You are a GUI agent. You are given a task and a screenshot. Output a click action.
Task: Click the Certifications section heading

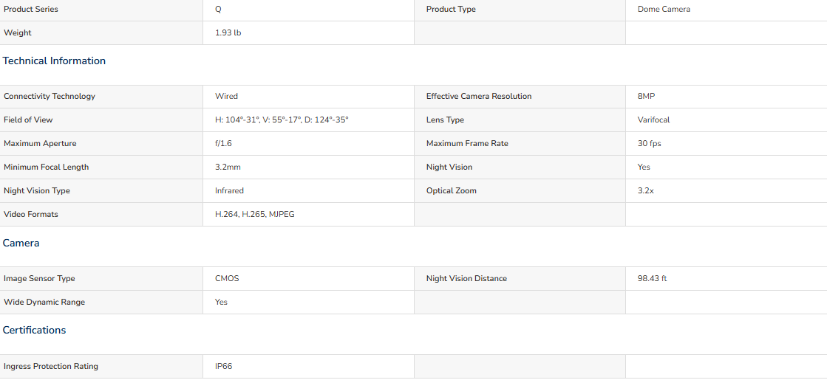(x=34, y=330)
